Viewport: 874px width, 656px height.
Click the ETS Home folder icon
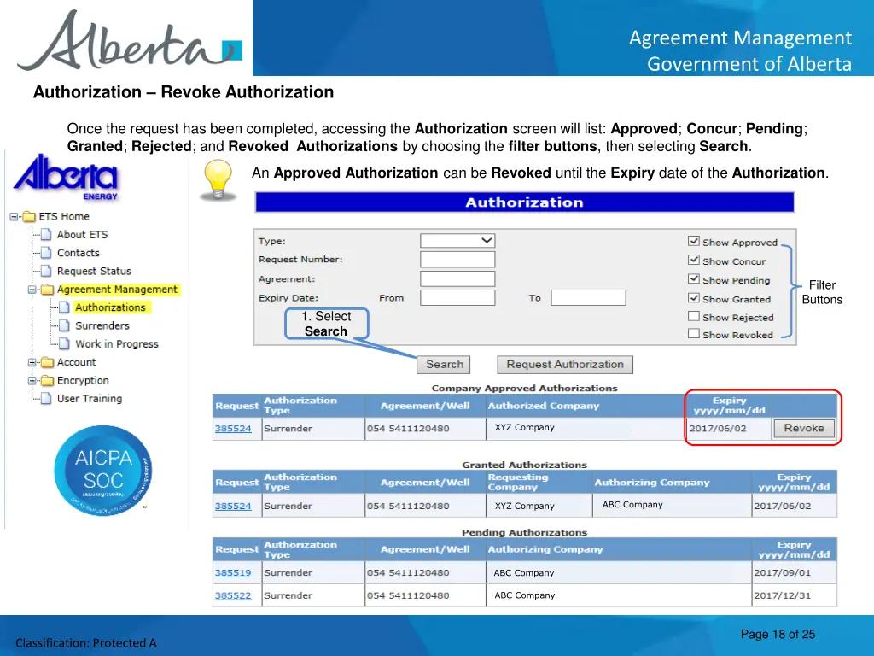[30, 216]
